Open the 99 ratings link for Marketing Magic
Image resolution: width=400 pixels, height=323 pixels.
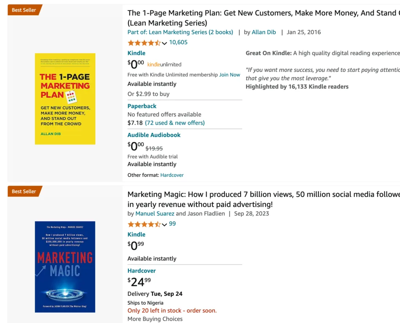click(173, 224)
